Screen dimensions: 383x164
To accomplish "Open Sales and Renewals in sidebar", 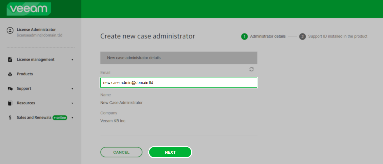I will [34, 117].
